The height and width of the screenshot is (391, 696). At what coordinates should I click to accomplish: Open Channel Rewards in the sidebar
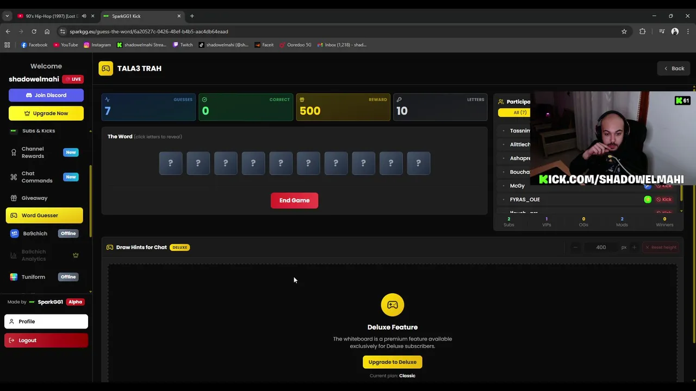[45, 153]
